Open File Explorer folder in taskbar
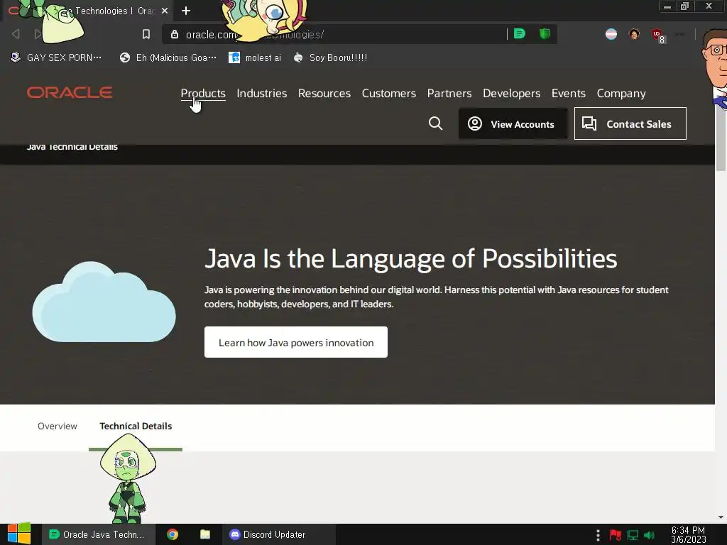 tap(205, 534)
